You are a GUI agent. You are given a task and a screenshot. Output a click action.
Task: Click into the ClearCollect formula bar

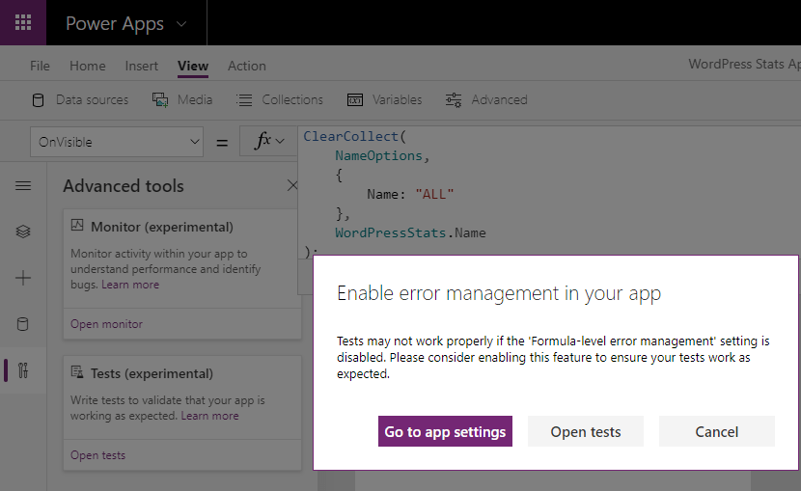click(549, 190)
